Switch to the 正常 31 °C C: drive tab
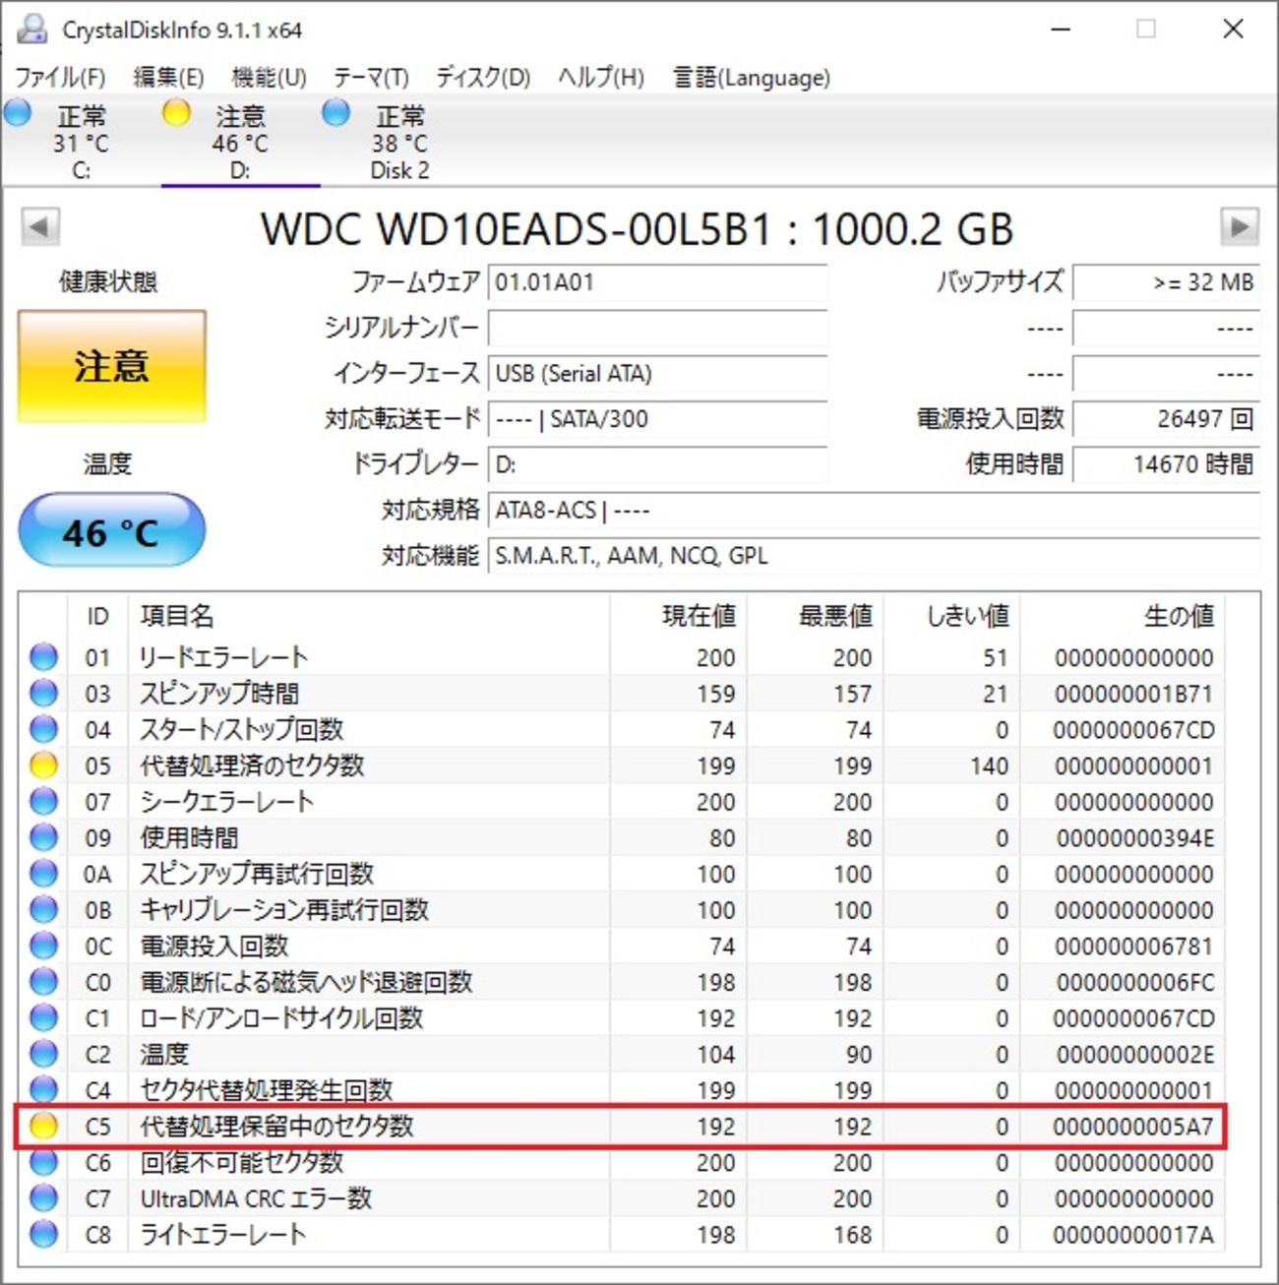The height and width of the screenshot is (1285, 1279). [81, 142]
